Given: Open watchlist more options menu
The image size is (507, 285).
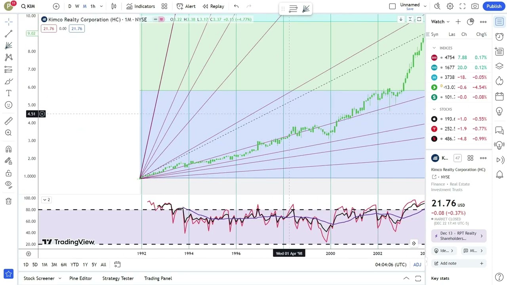Looking at the screenshot, I should coord(483,22).
